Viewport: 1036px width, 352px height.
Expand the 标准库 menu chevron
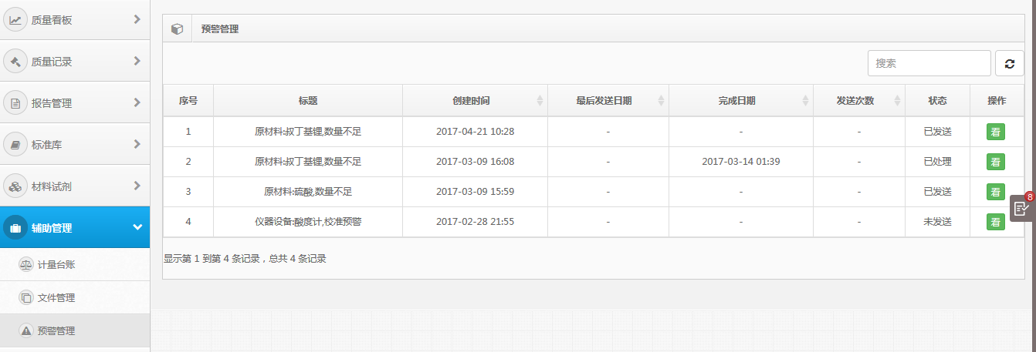[x=137, y=144]
